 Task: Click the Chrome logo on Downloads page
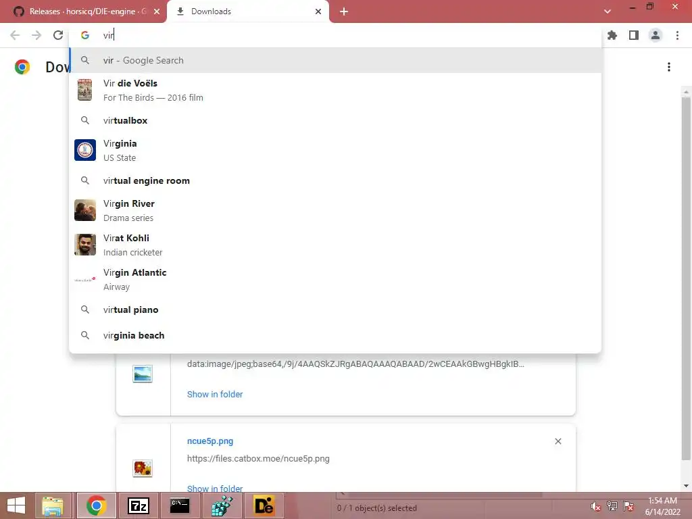[x=22, y=67]
